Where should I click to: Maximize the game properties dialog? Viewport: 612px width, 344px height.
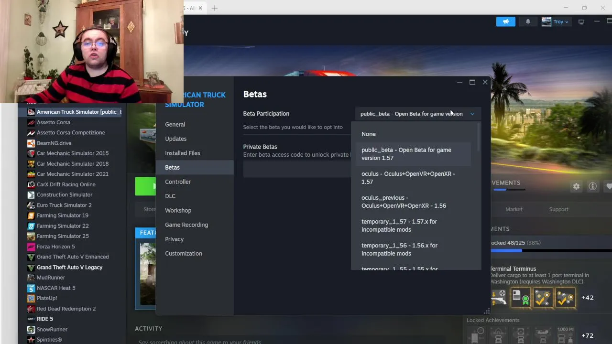tap(472, 82)
